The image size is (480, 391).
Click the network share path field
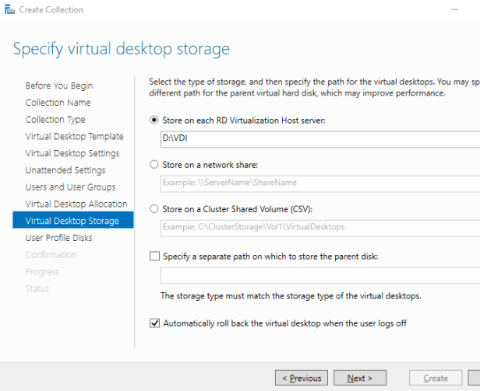(x=319, y=183)
